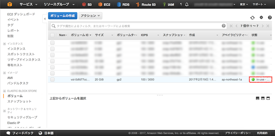Collapse the イメージ sidebar section

point(4,72)
